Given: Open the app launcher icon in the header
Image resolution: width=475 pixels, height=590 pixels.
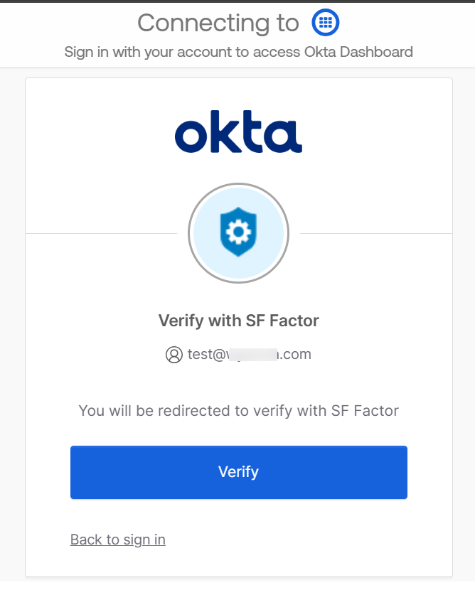Looking at the screenshot, I should pos(325,22).
